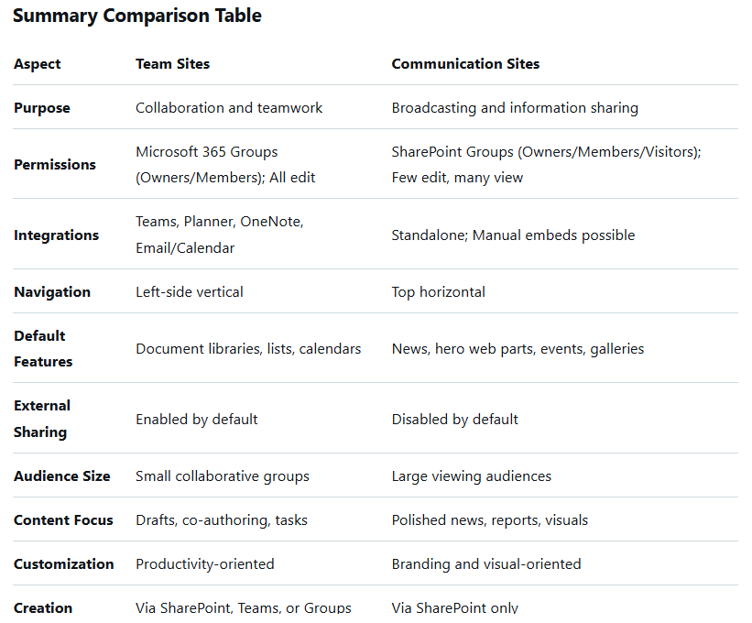Image resolution: width=752 pixels, height=623 pixels.
Task: Click 'Standalone; Manual embeds possible' cell
Action: pyautogui.click(x=513, y=235)
